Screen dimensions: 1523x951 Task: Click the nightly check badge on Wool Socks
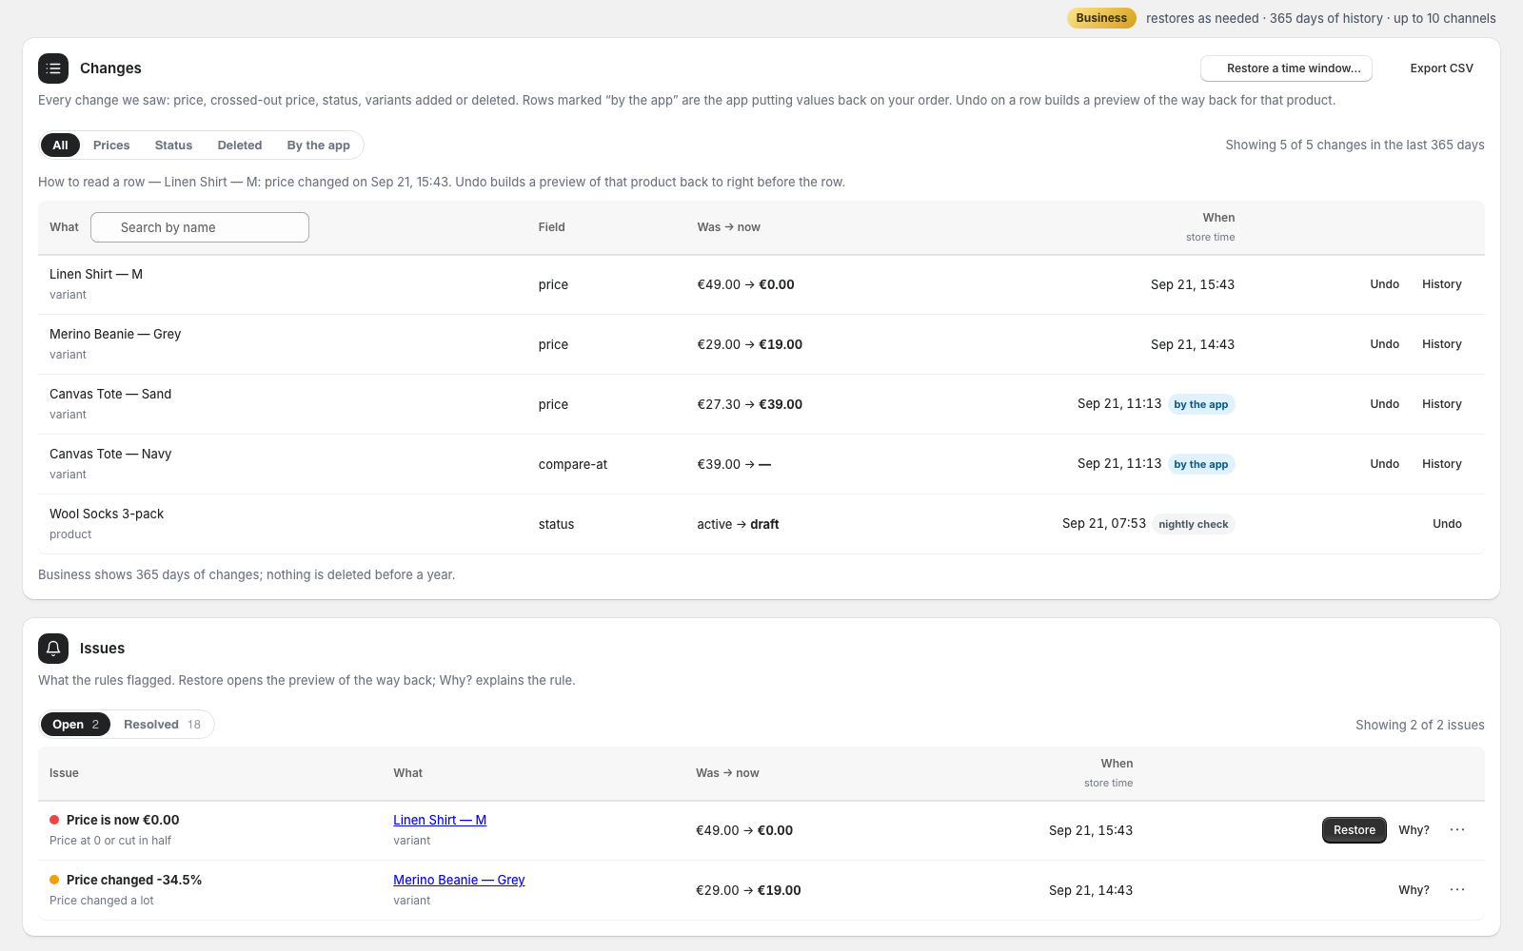[x=1194, y=524]
